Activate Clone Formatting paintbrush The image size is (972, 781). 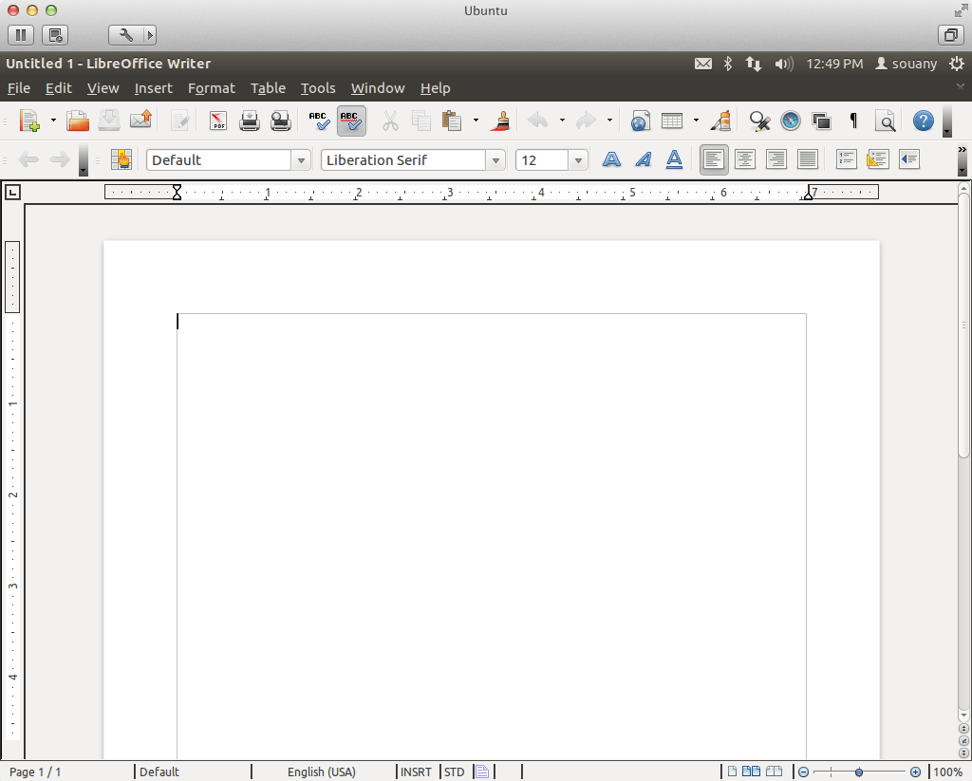coord(500,121)
